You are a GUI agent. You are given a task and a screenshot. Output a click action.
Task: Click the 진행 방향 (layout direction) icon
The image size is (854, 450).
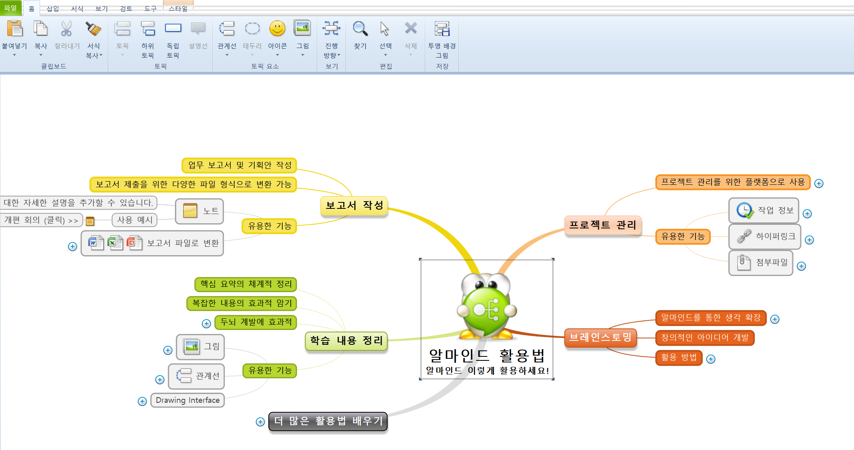tap(332, 28)
